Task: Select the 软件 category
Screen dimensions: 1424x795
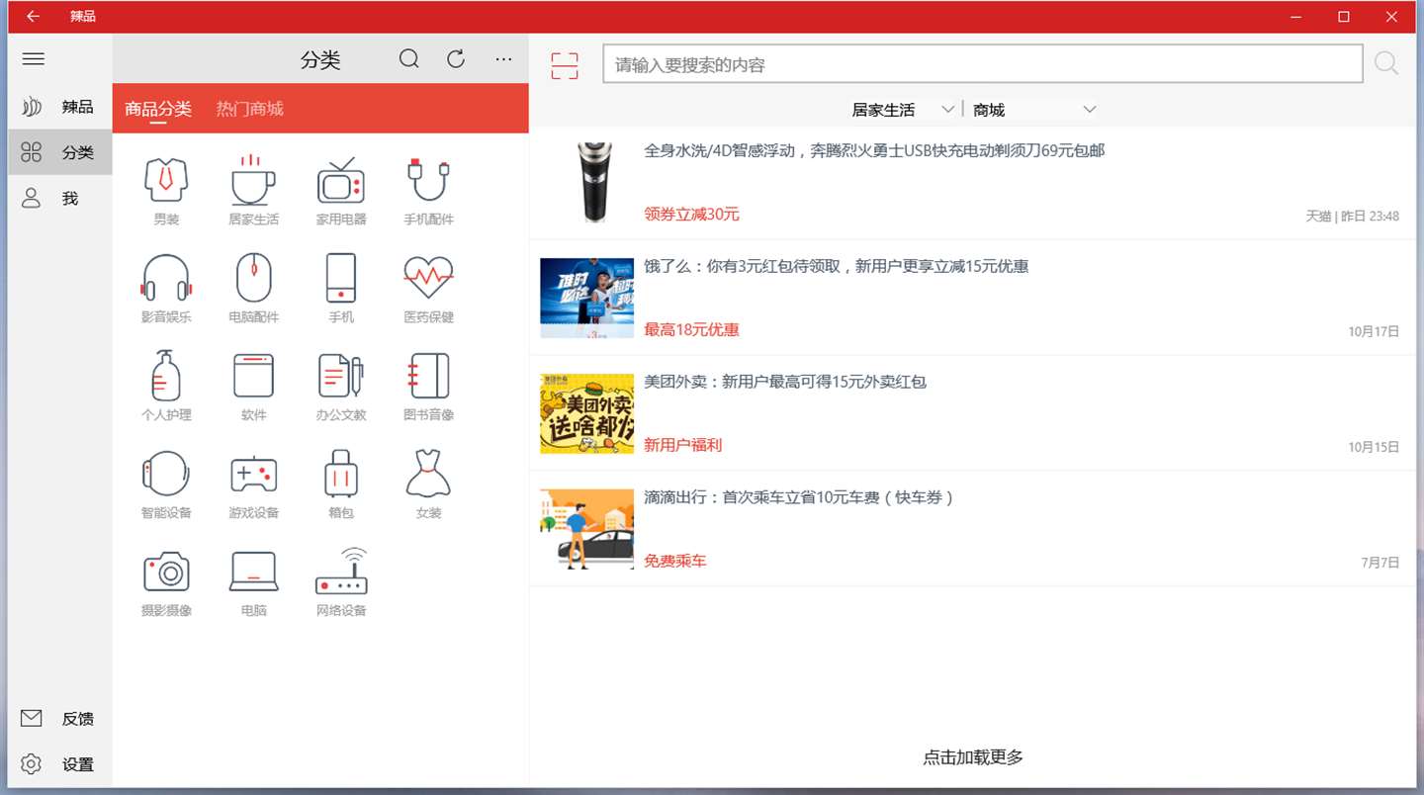Action: 253,387
